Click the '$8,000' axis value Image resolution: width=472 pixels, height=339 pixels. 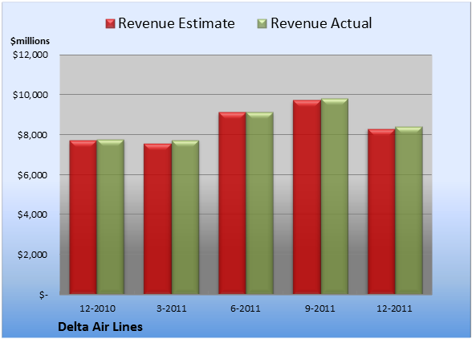pos(32,135)
